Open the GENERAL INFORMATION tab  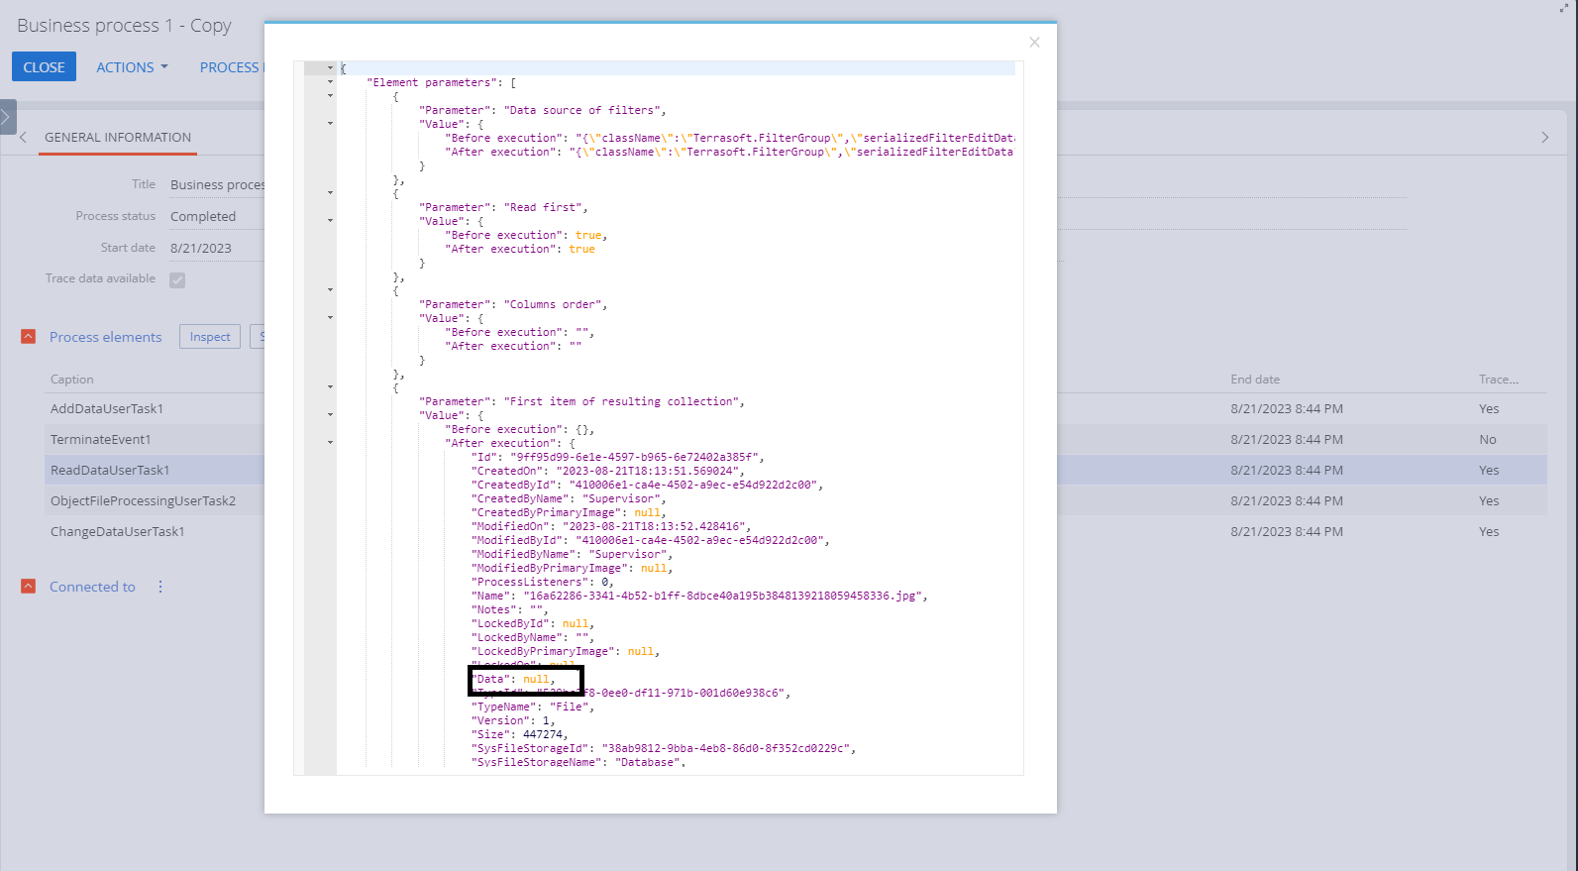click(118, 138)
